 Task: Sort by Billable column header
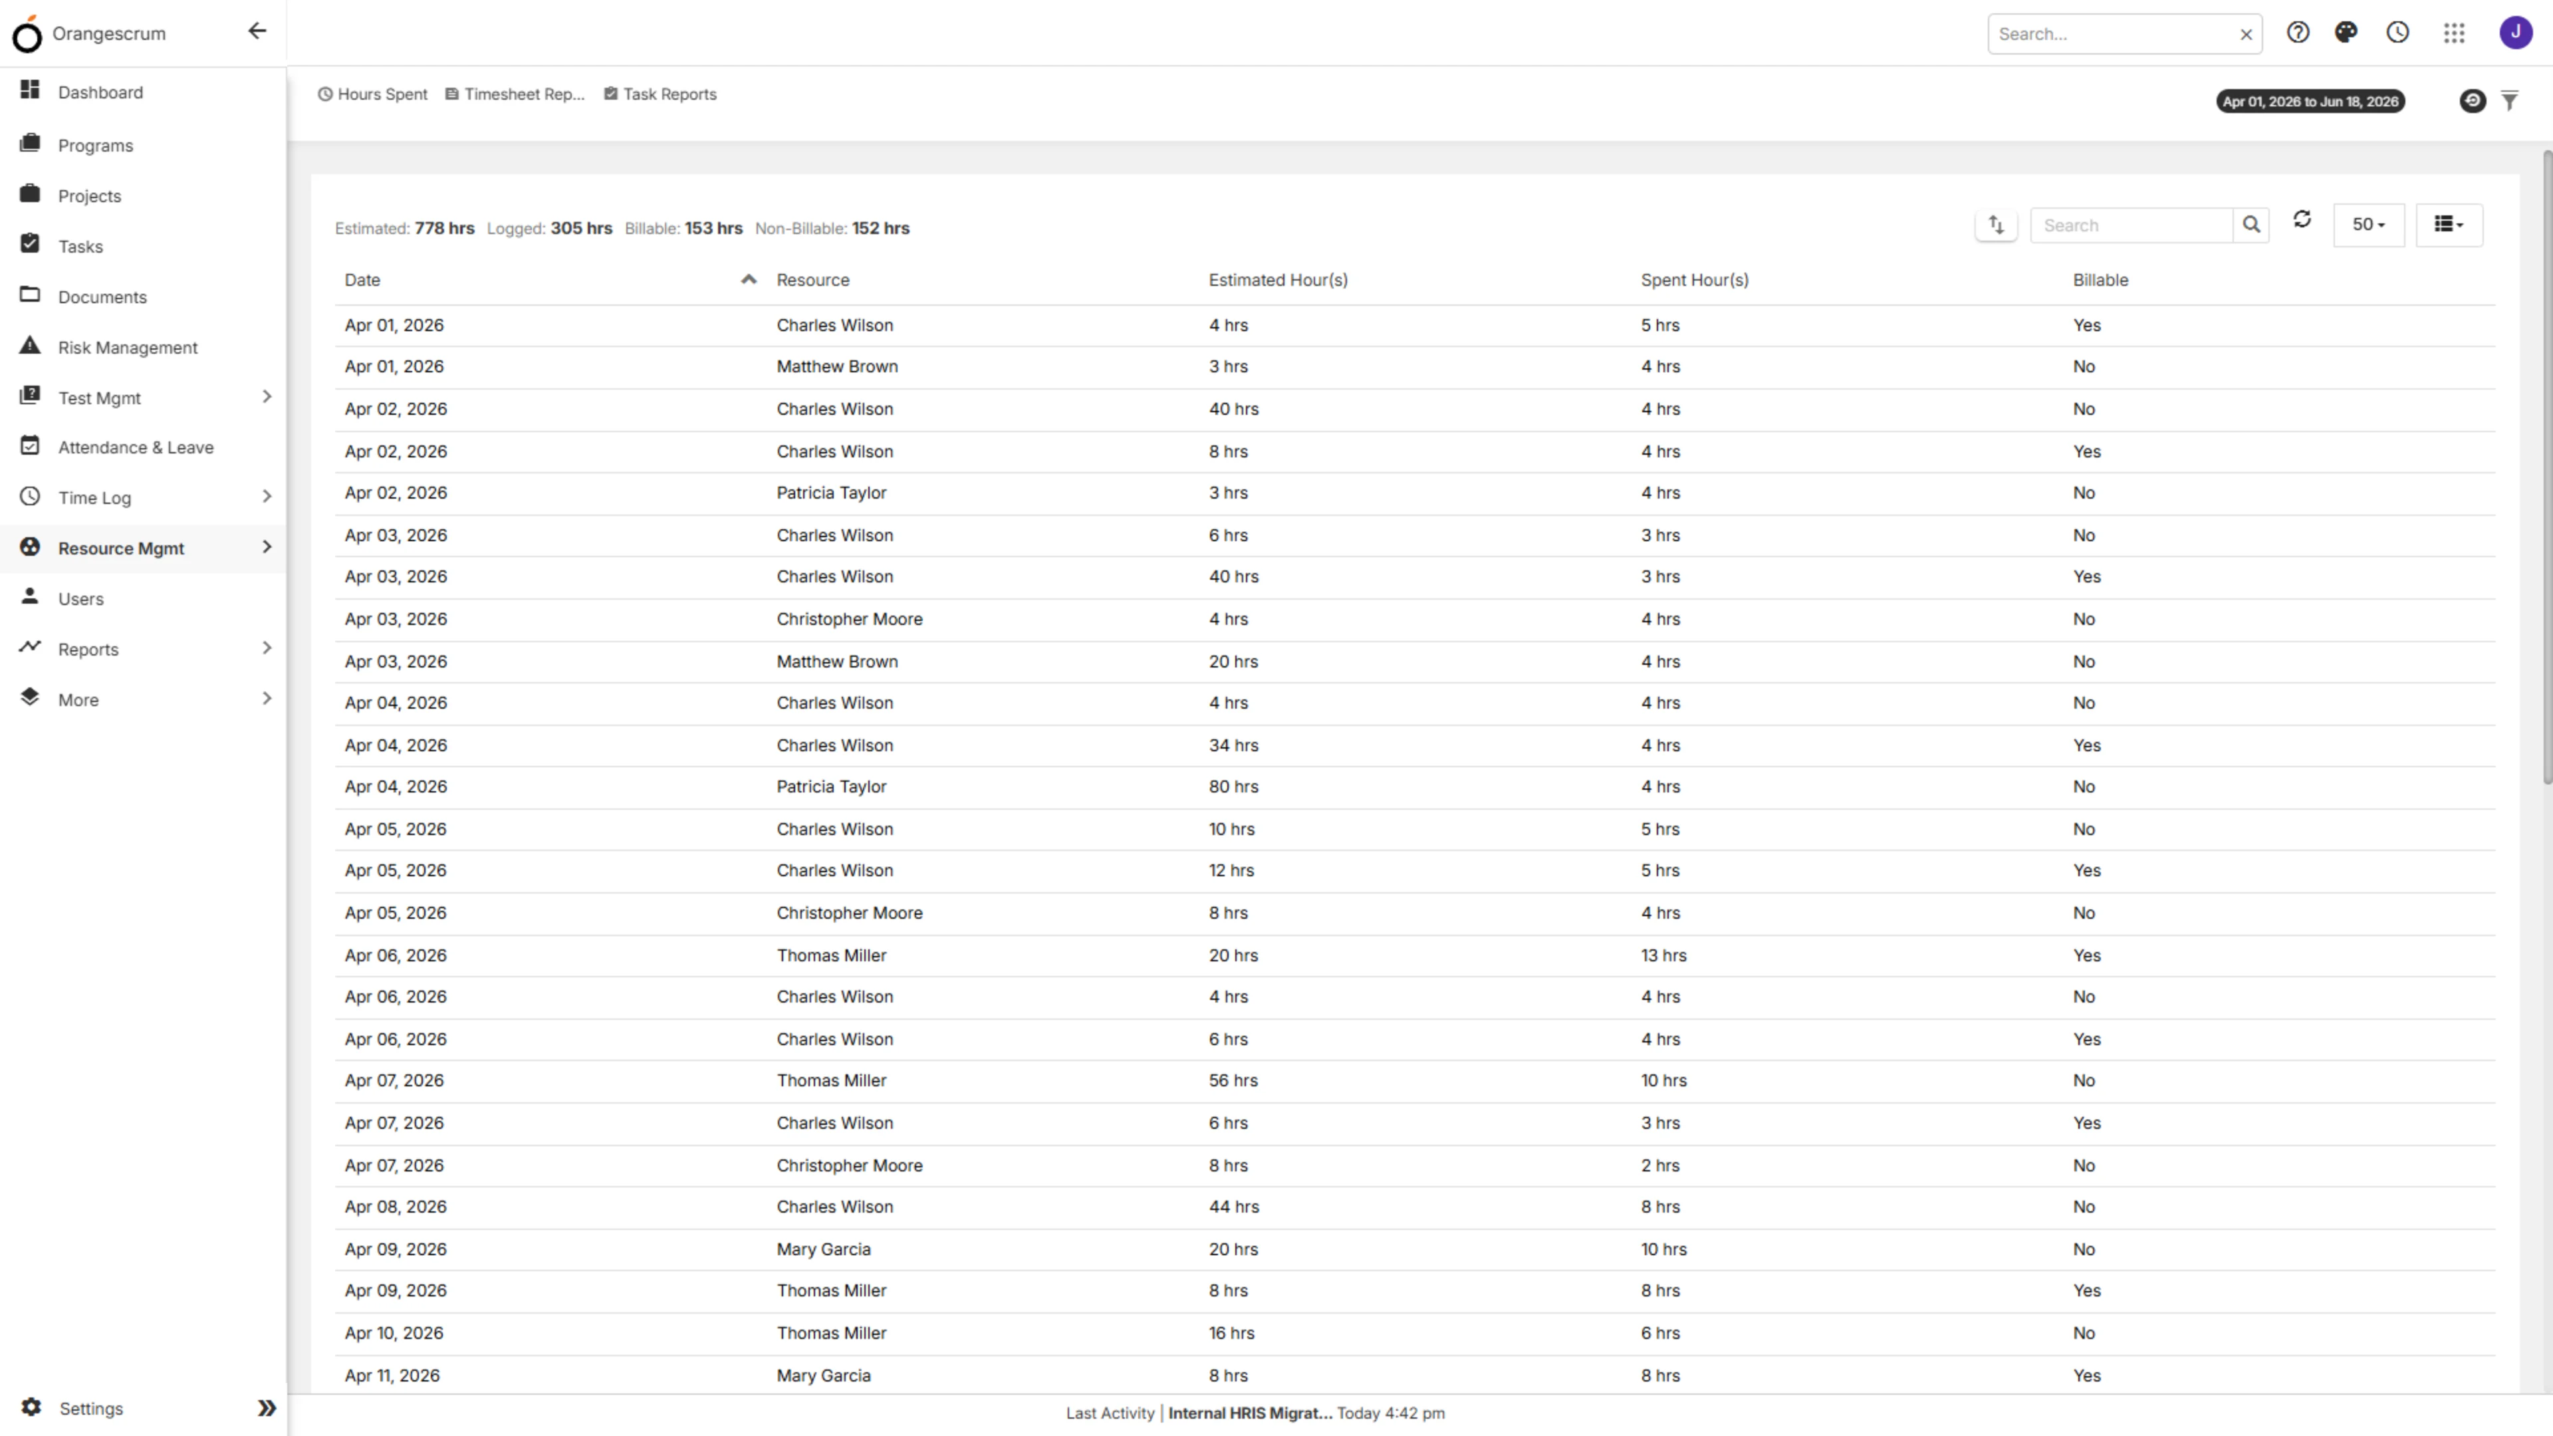tap(2100, 279)
